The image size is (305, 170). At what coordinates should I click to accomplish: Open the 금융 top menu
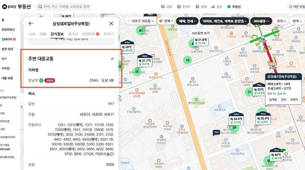[x=167, y=7]
